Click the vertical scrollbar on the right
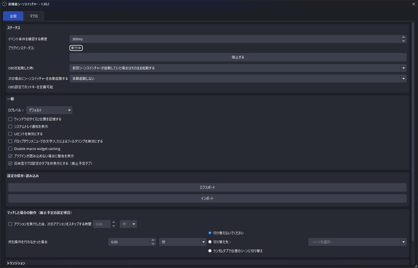The width and height of the screenshot is (418, 268). click(x=413, y=133)
